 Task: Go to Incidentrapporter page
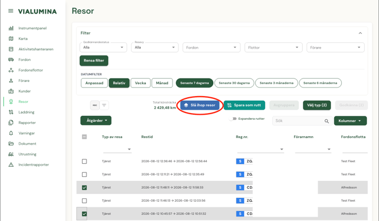[x=33, y=164]
